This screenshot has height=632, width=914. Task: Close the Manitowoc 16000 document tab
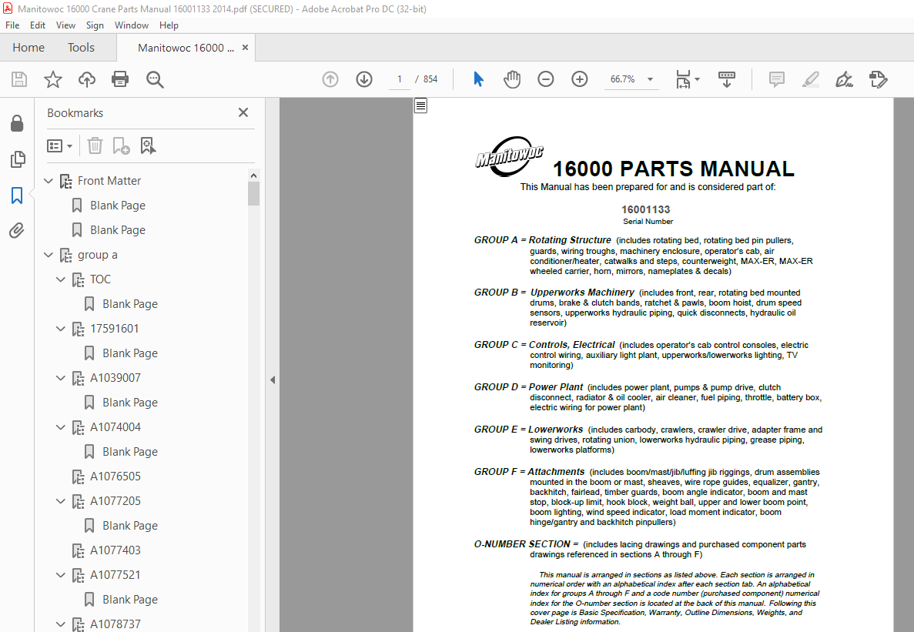246,48
